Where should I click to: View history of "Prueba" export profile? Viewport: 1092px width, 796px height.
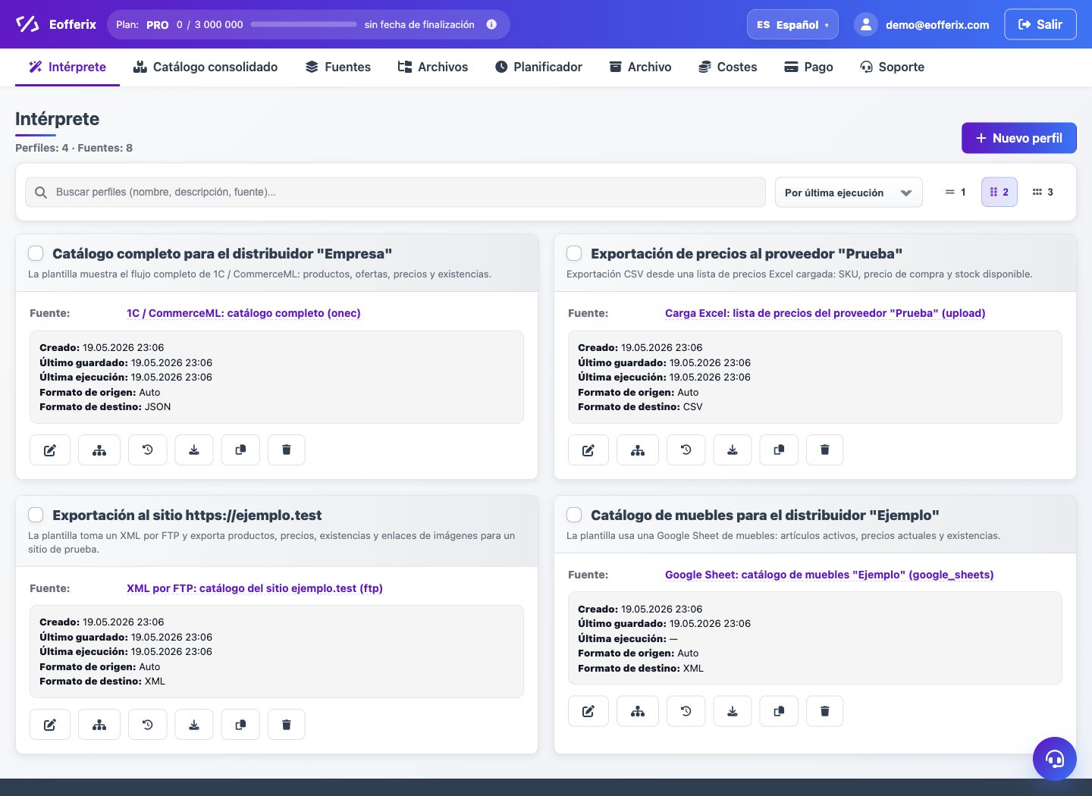tap(686, 450)
